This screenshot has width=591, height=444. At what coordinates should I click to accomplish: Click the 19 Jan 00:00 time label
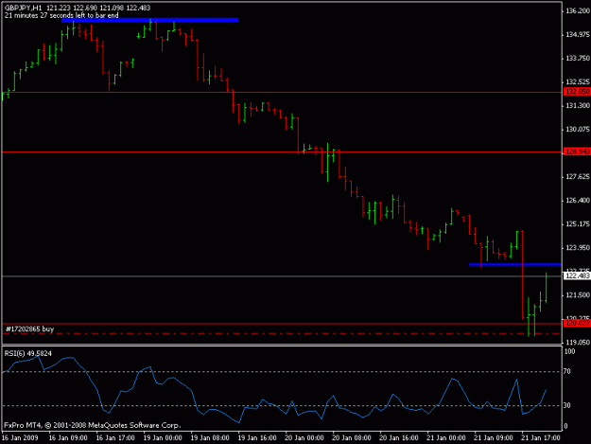163,438
